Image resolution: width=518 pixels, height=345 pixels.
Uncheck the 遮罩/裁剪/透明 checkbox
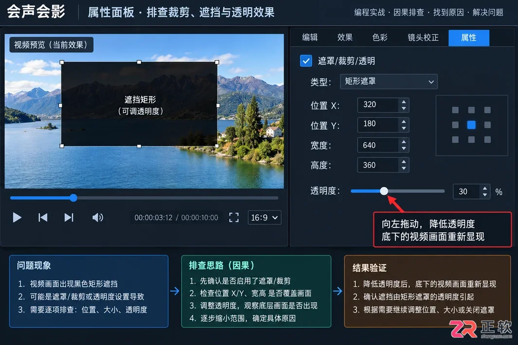[x=306, y=61]
